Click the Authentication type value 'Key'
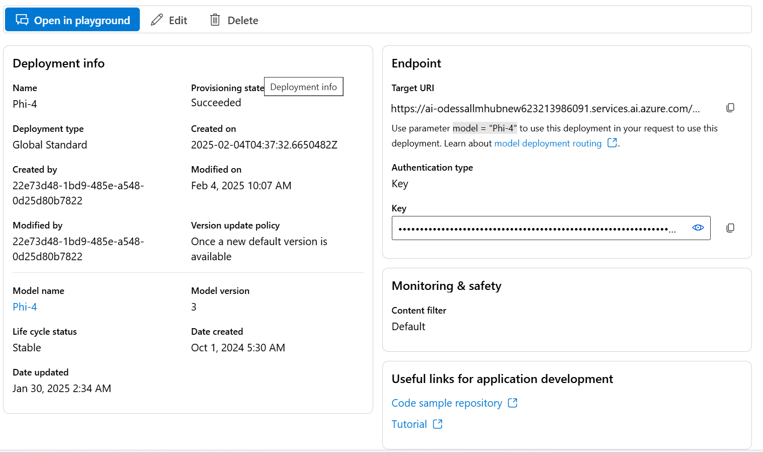 pyautogui.click(x=400, y=184)
